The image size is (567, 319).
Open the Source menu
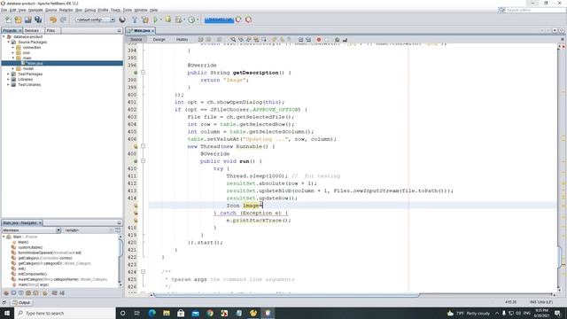tap(51, 10)
